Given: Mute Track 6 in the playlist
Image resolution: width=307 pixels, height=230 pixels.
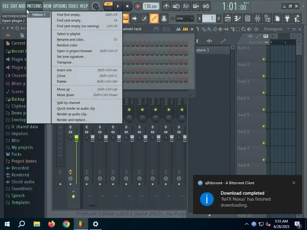Looking at the screenshot, I should [x=264, y=143].
